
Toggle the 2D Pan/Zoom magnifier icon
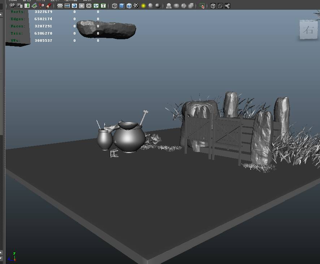click(42, 6)
